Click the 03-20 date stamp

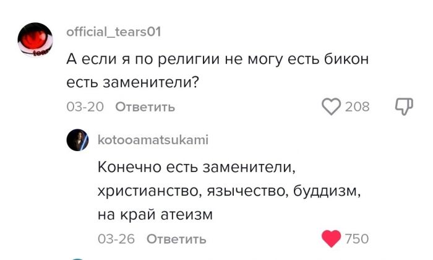[x=85, y=107]
